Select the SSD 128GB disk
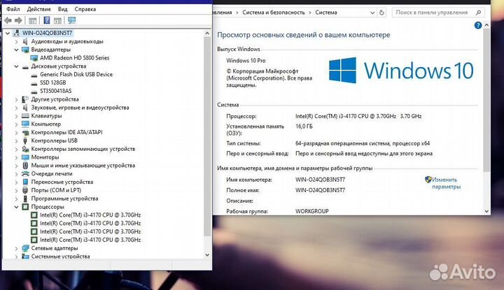Screen dimensions: 504x290 52,82
